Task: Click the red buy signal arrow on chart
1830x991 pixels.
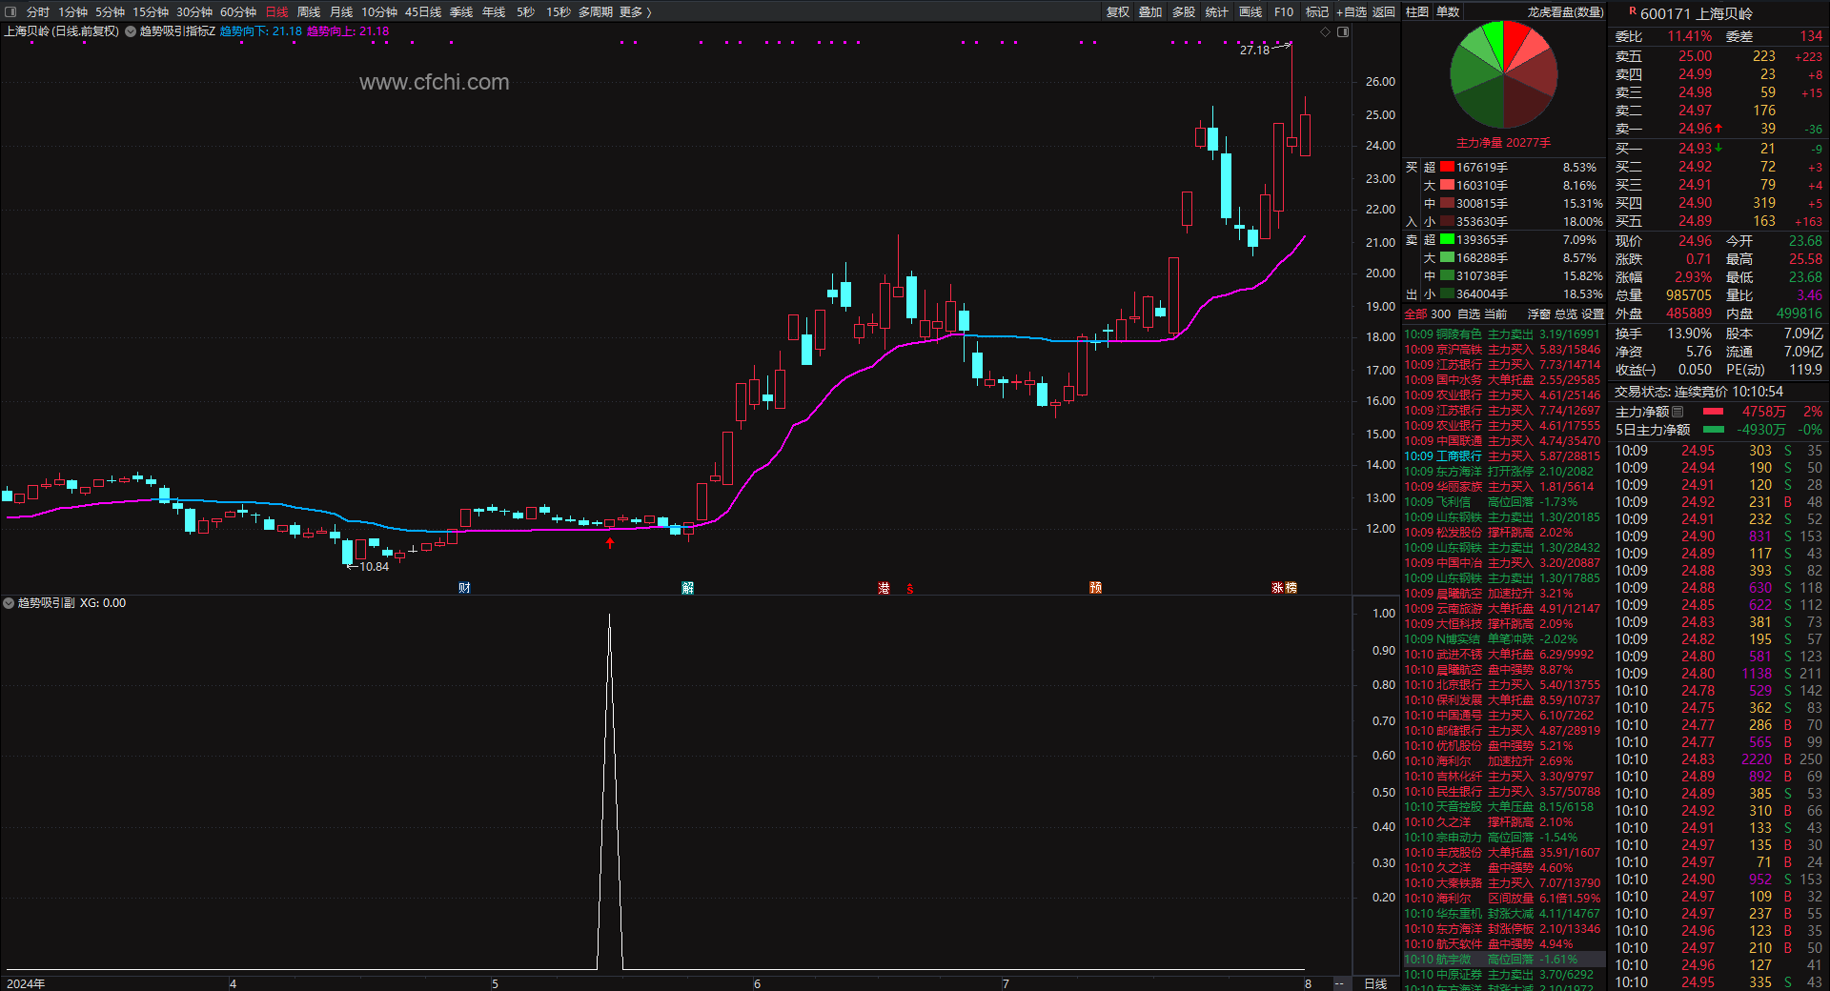Action: 610,543
